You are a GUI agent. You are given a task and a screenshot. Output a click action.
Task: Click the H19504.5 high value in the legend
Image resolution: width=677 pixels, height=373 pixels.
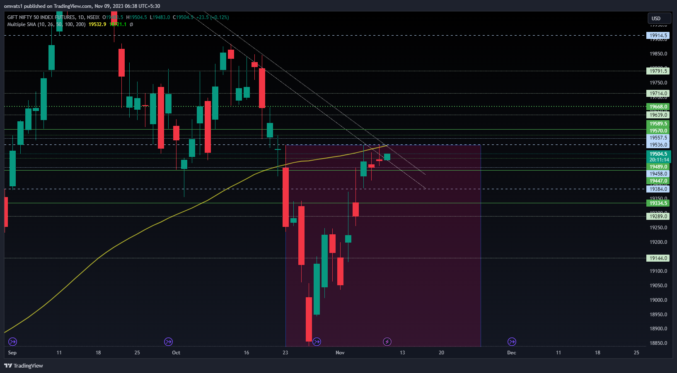coord(137,17)
